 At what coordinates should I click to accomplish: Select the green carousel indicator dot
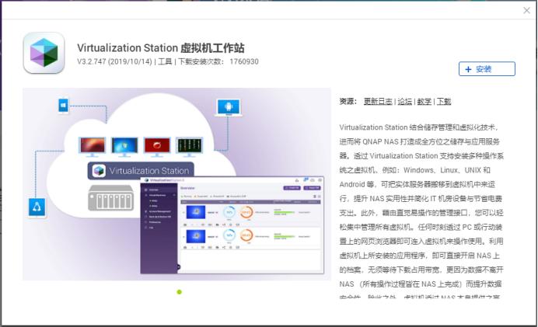click(180, 292)
